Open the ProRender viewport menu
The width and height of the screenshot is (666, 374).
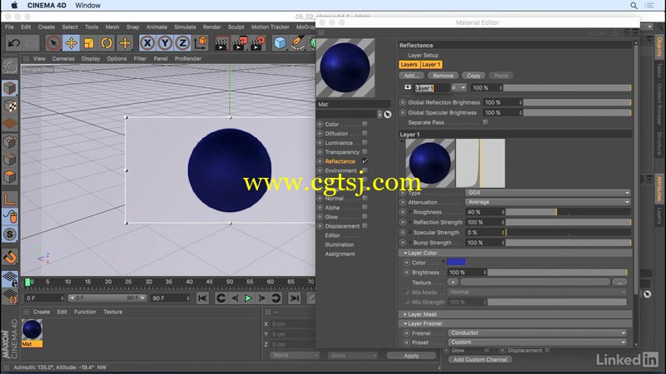point(188,58)
